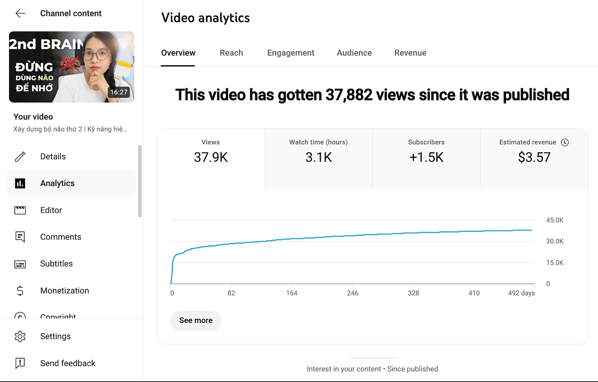Screen dimensions: 598x382
Task: Click the video title text under Your video
Action: tap(70, 129)
